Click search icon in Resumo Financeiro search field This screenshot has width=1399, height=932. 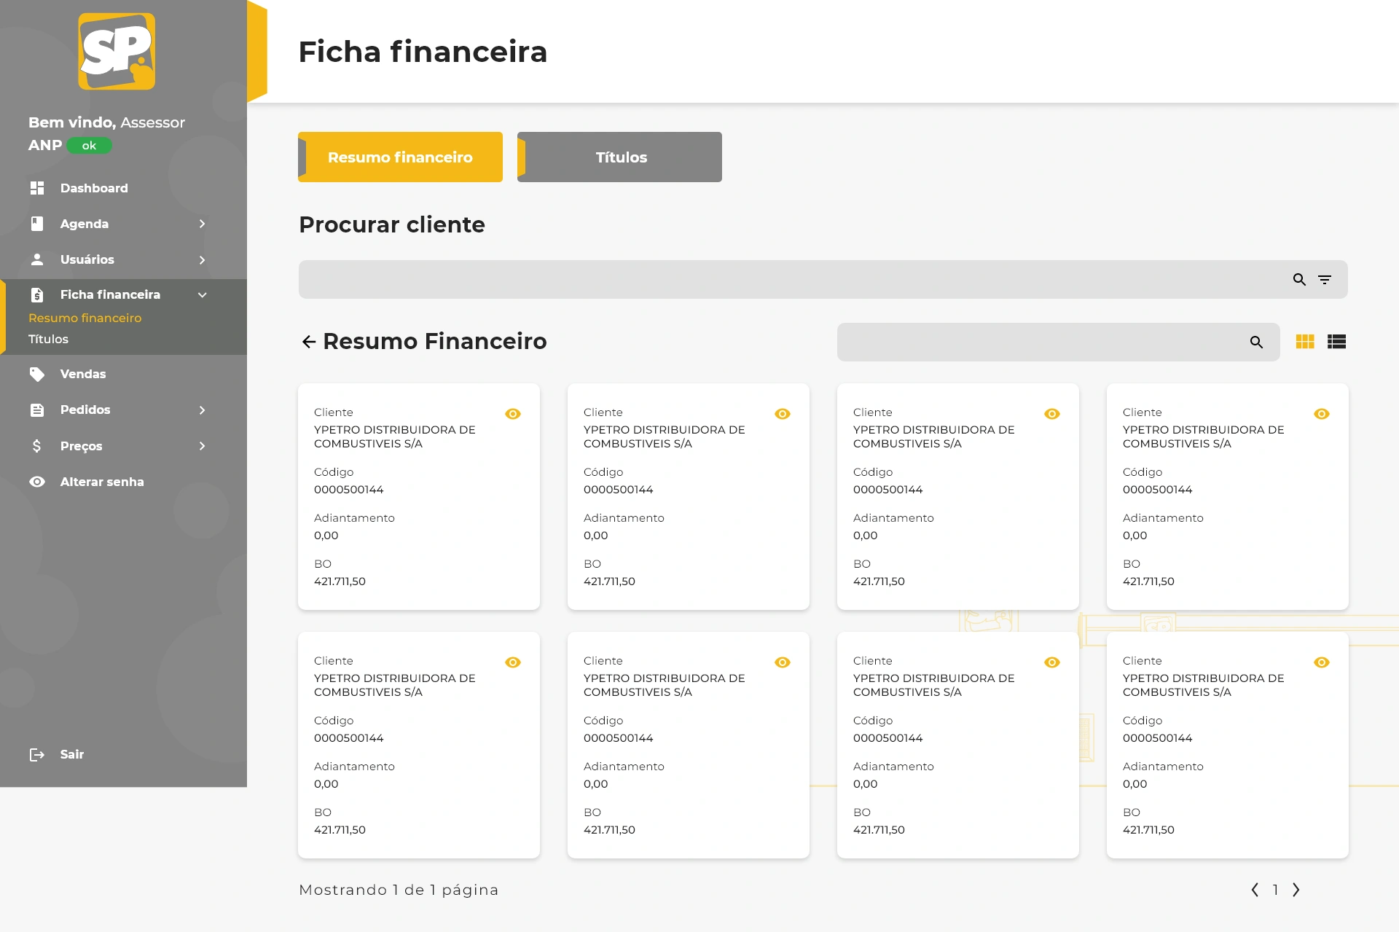click(1256, 342)
